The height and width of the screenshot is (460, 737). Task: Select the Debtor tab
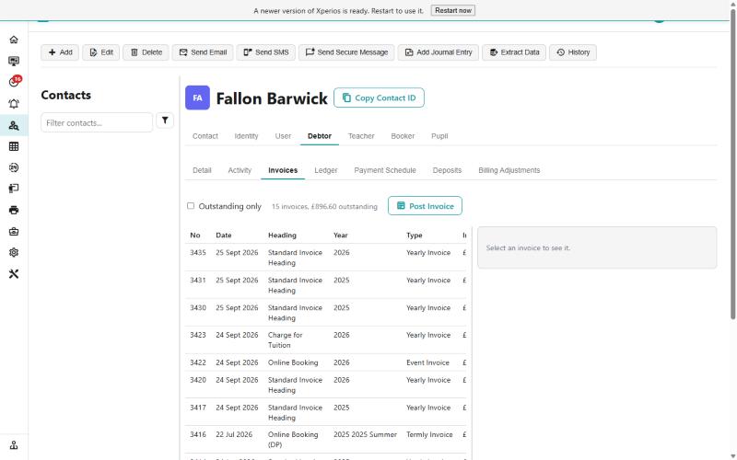point(320,136)
